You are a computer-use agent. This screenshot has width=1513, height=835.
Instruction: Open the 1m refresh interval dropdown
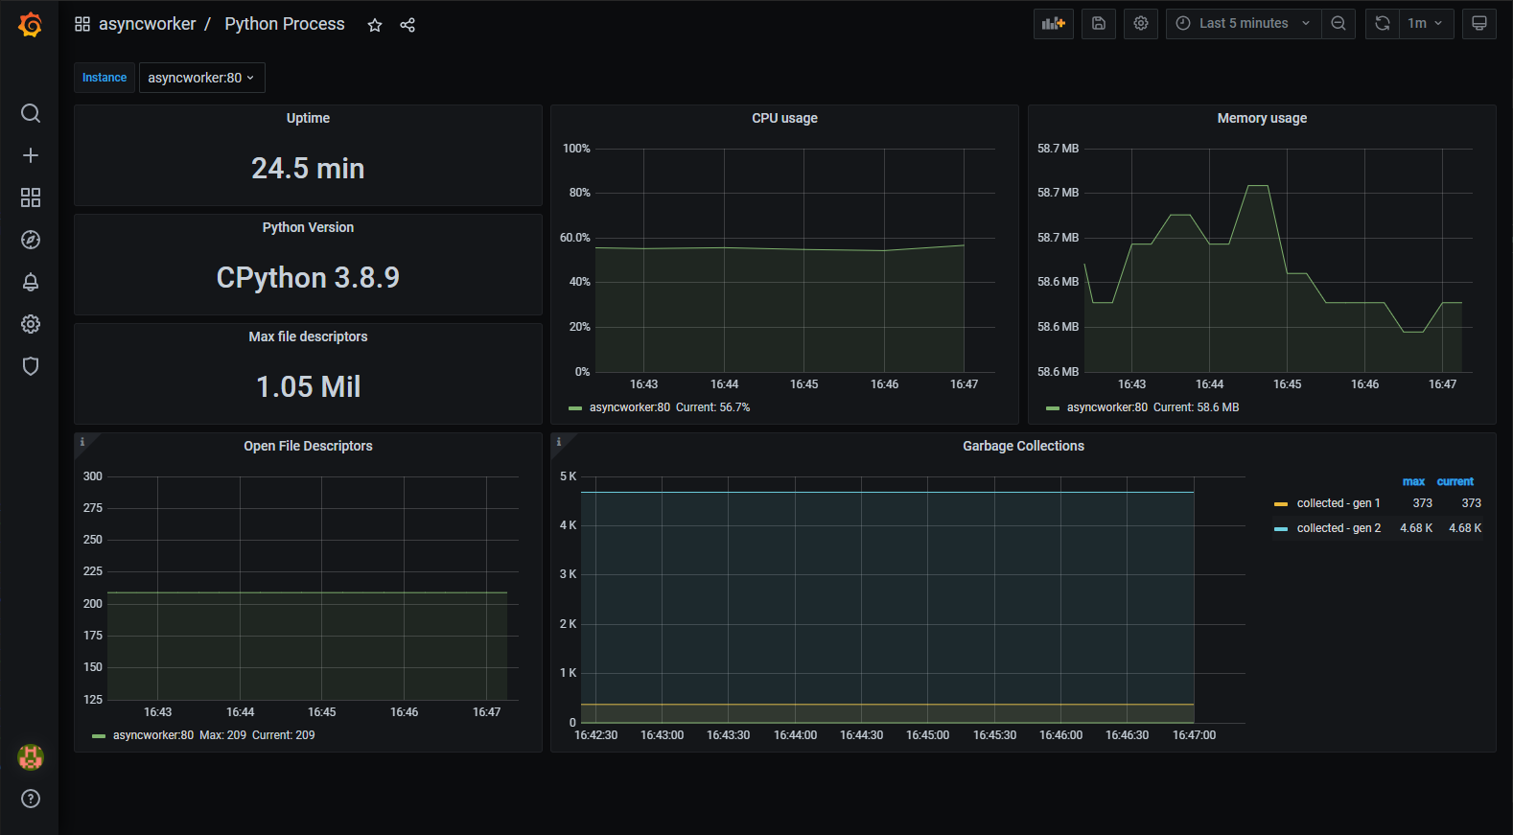pyautogui.click(x=1425, y=24)
